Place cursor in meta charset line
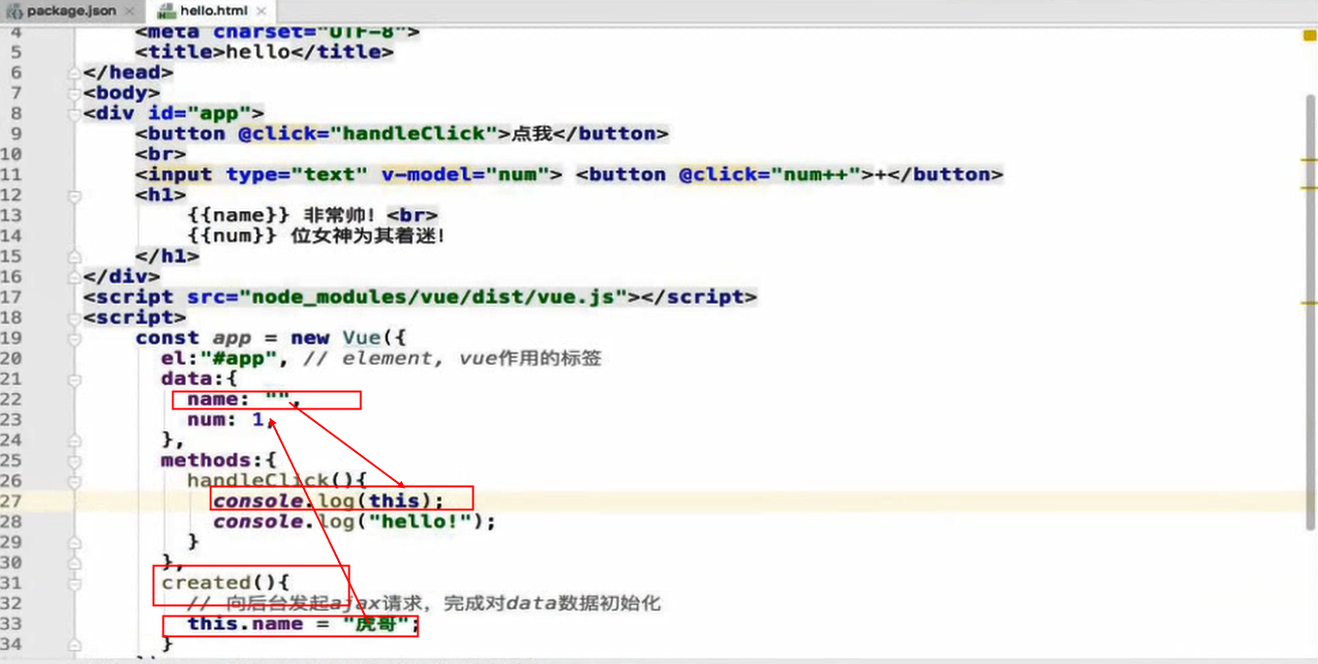The image size is (1318, 664). tap(277, 32)
